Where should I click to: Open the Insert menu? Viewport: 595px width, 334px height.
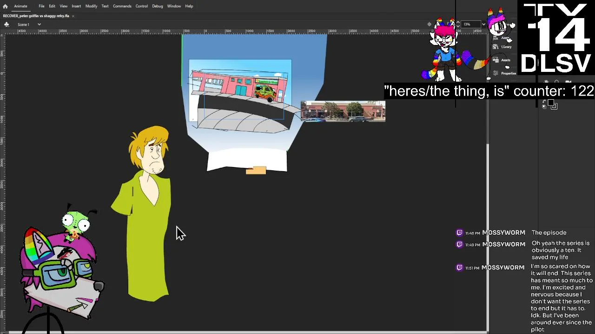tap(76, 6)
